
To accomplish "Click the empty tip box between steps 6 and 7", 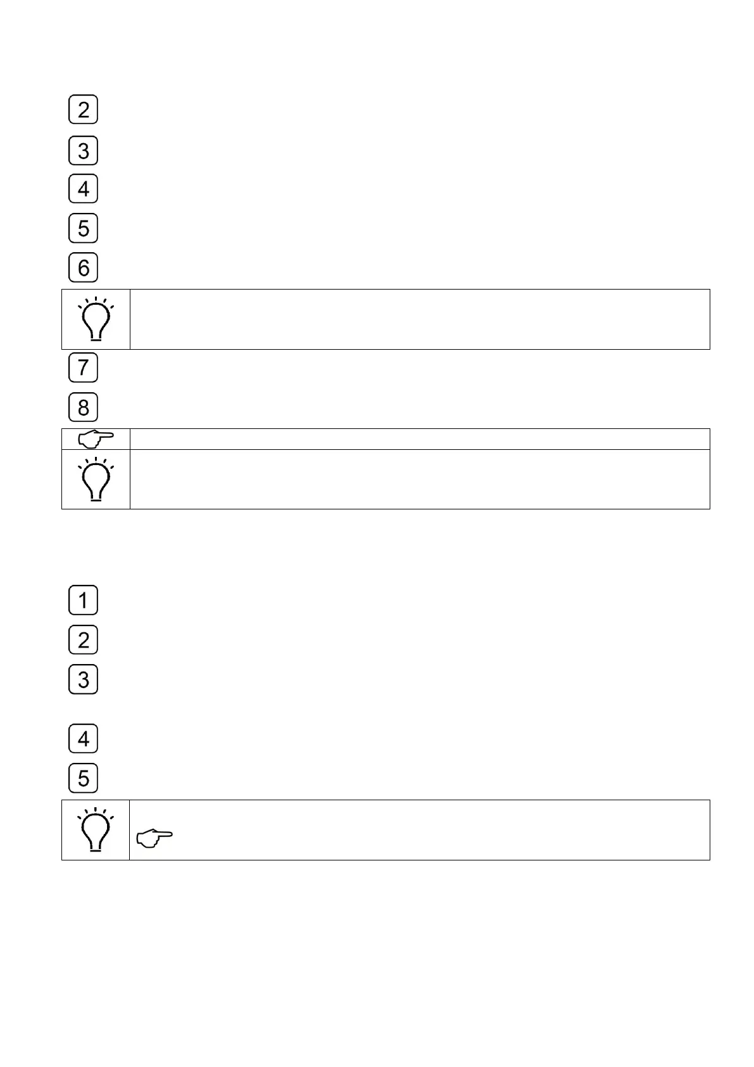I will [x=419, y=319].
